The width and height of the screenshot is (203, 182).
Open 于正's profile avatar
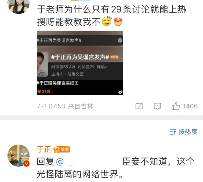(19, 155)
